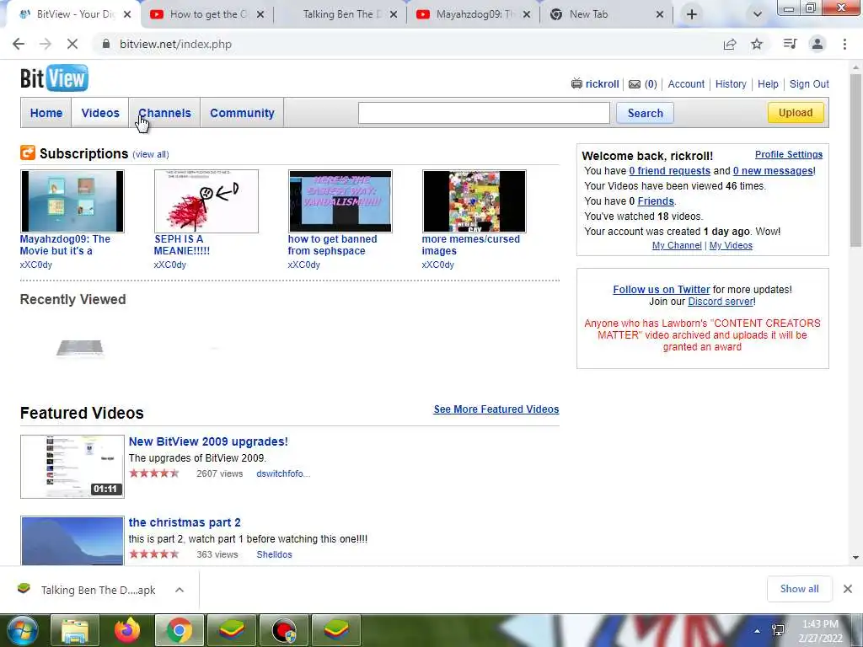Open 'more memes/cursed images' thumbnail
The image size is (863, 647).
474,201
